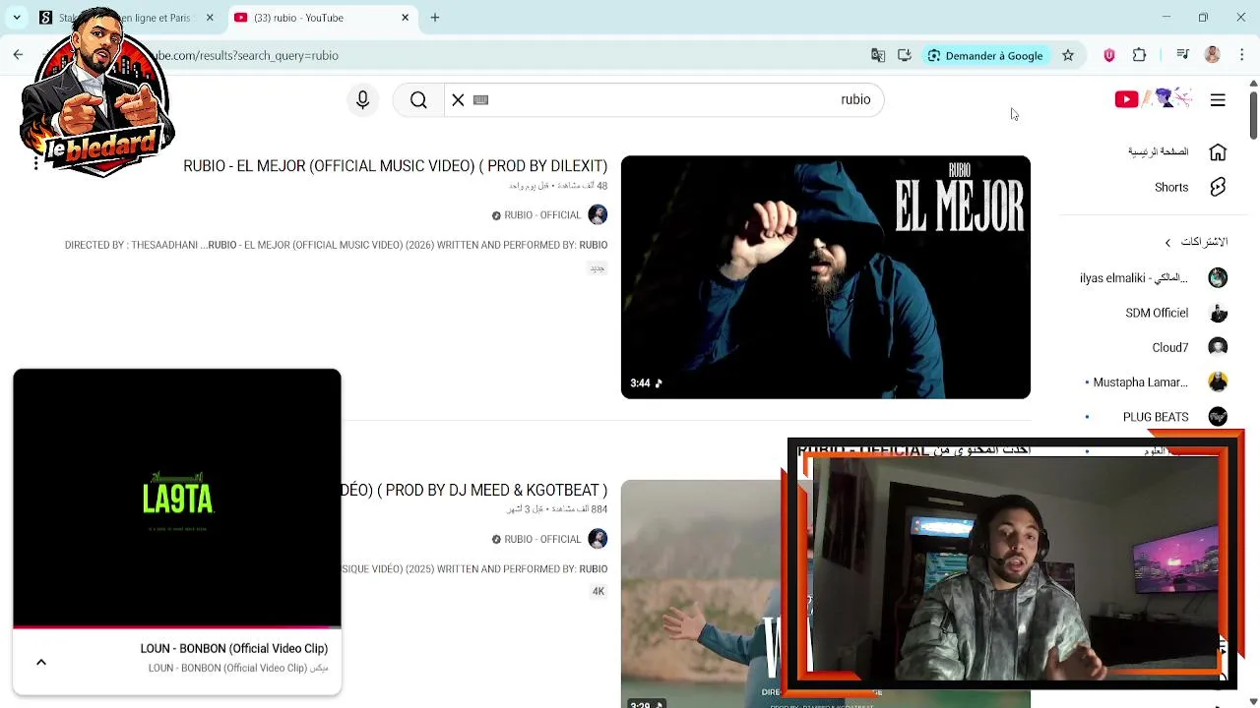Open RUBIO - OFFICIAL channel under EL MEJOR
1260x708 pixels.
[542, 215]
